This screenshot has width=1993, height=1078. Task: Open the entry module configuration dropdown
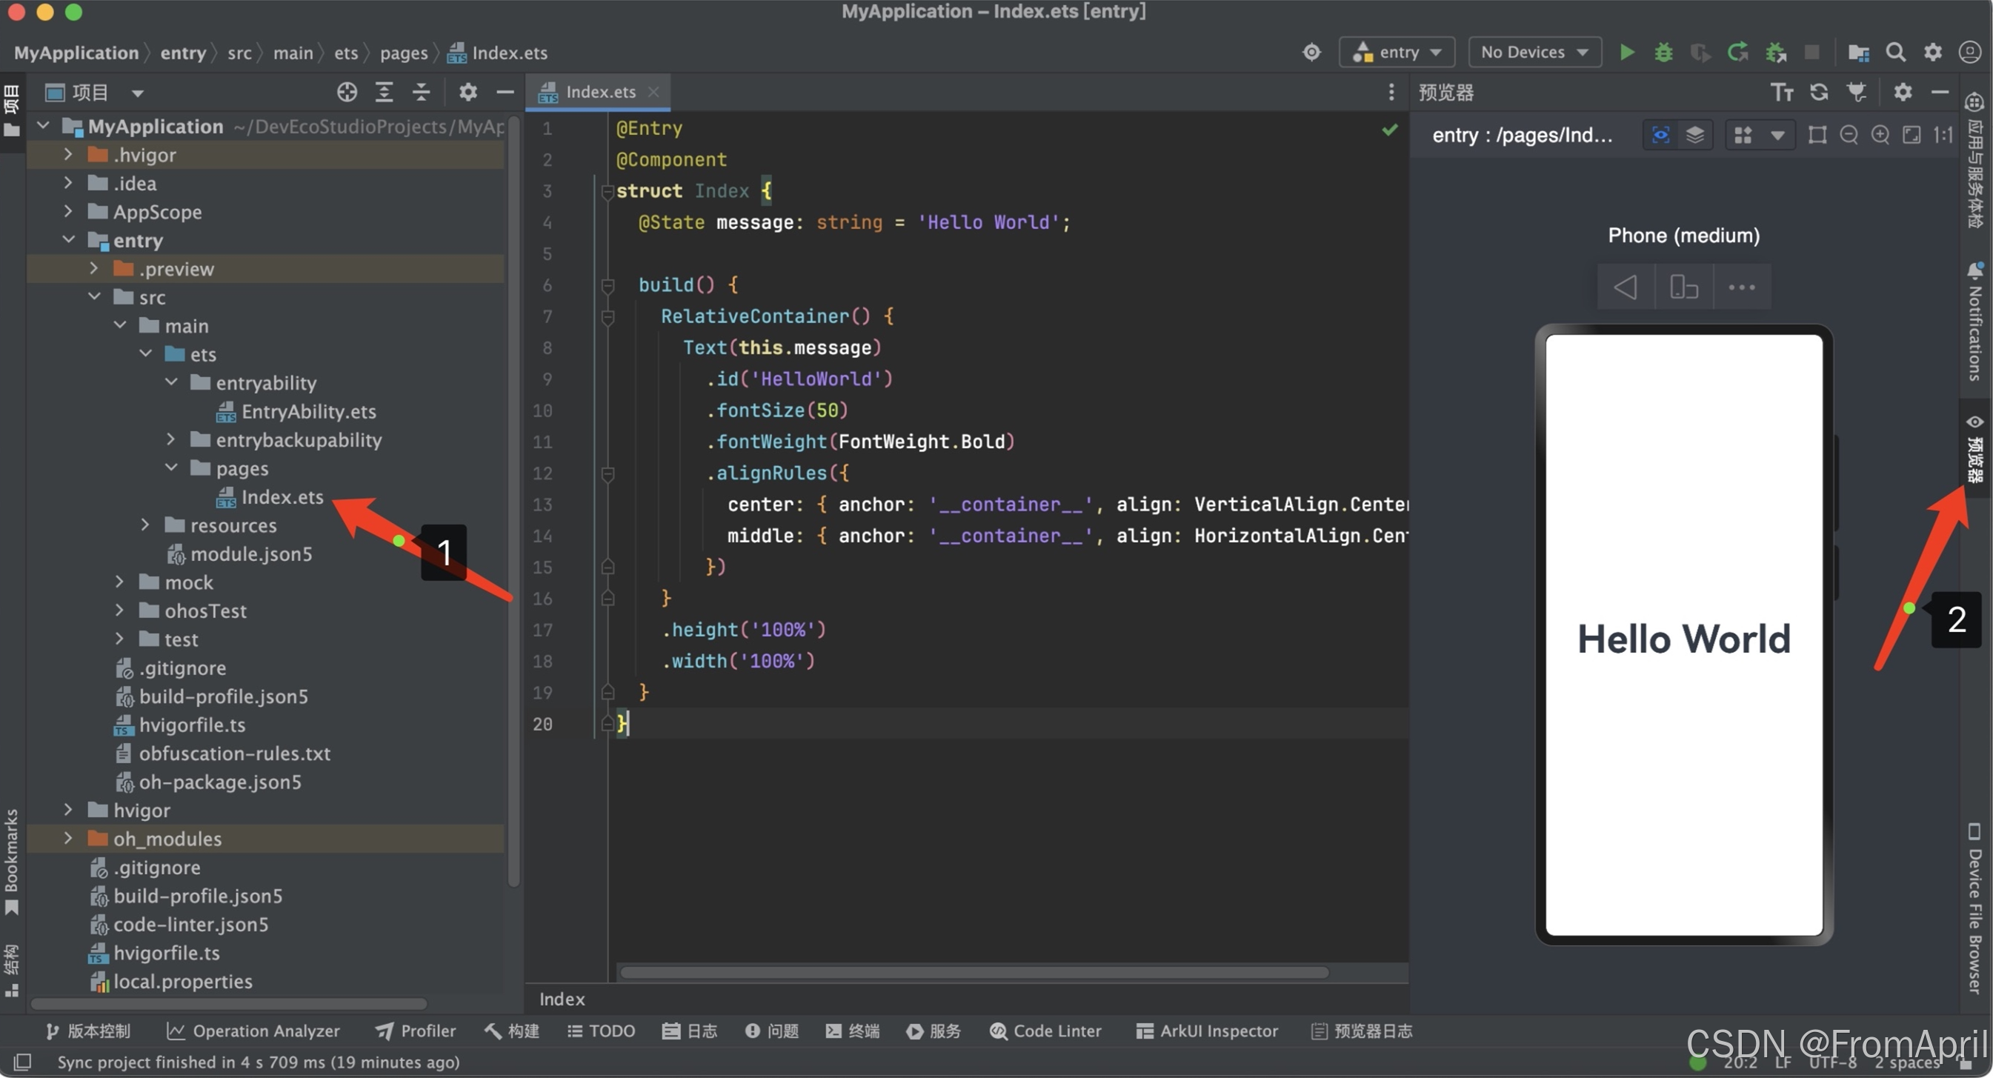(x=1397, y=52)
